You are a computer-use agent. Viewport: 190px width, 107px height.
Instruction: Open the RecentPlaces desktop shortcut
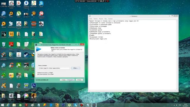11,25
